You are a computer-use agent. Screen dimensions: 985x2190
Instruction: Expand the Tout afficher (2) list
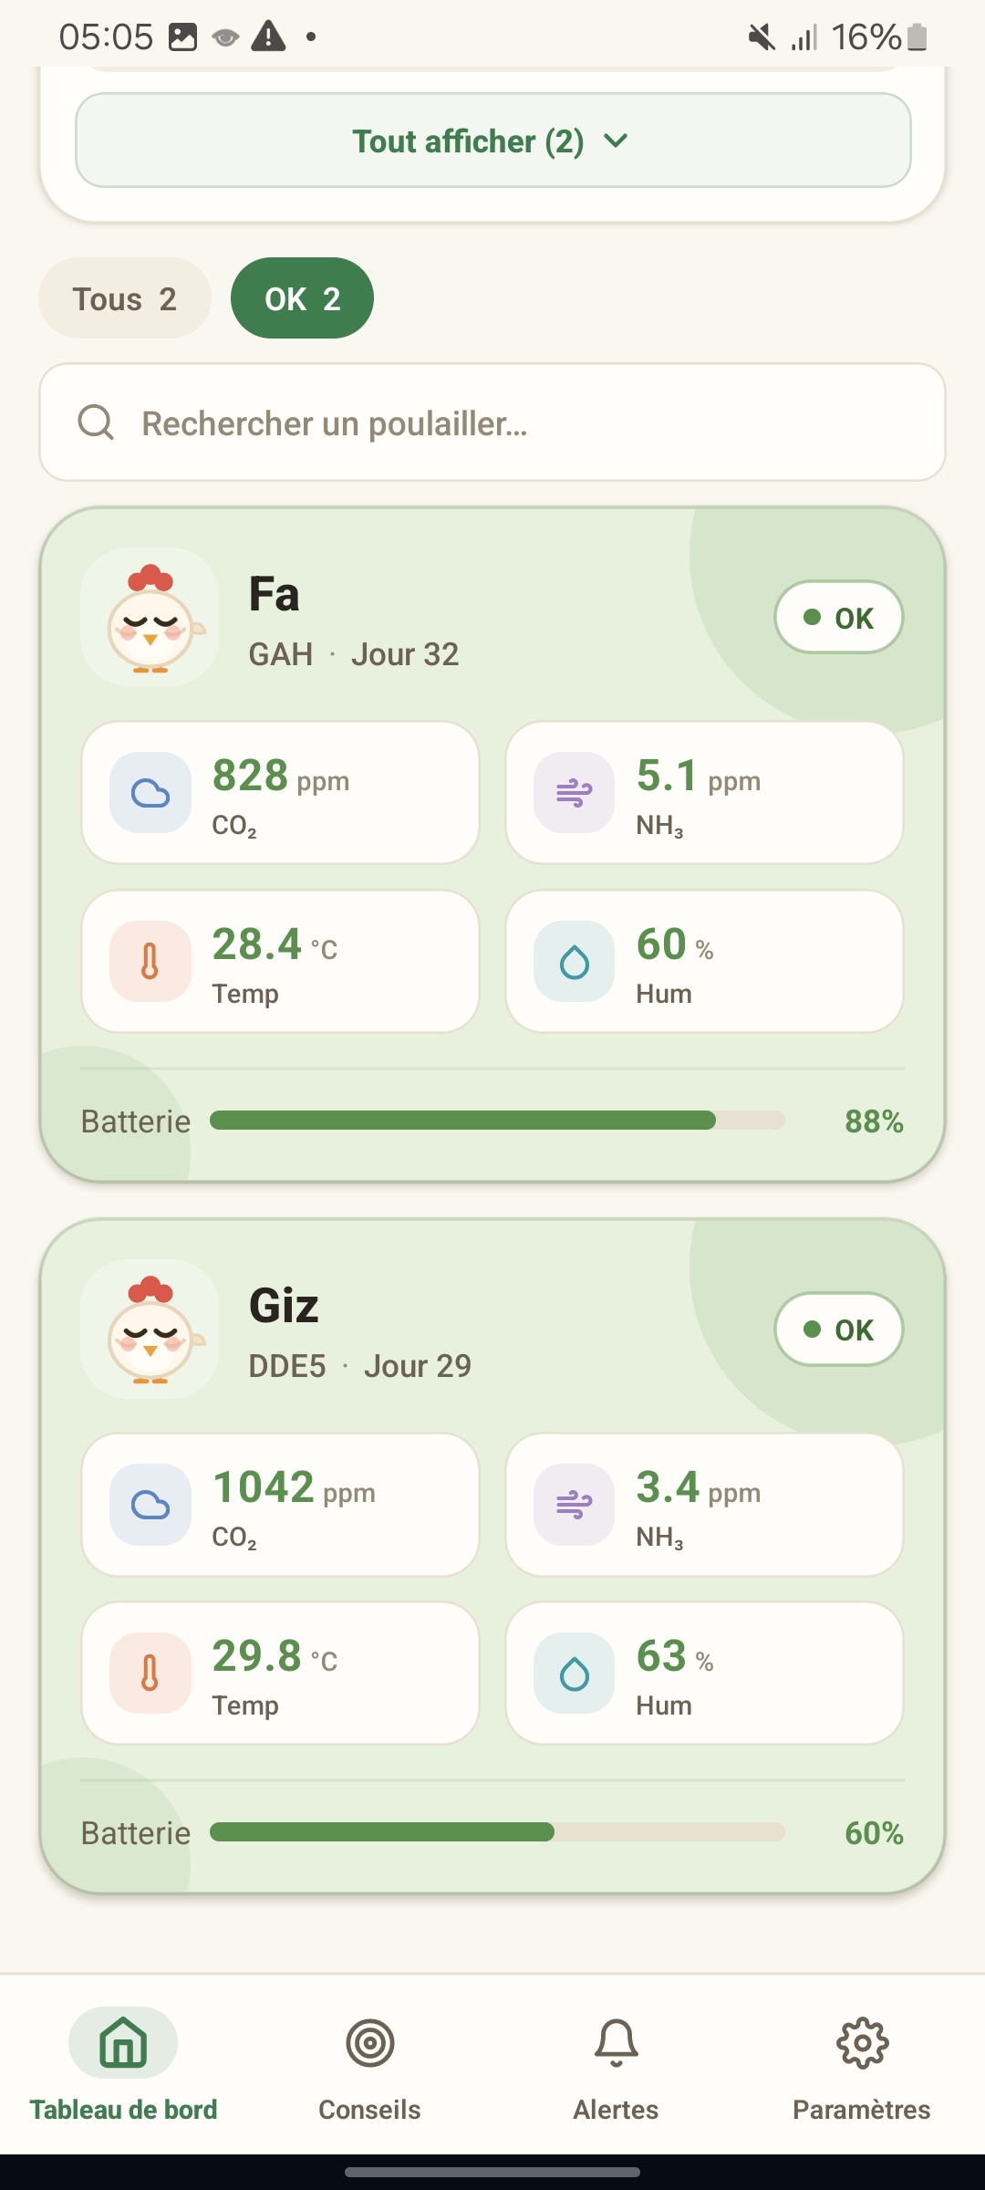(x=493, y=141)
